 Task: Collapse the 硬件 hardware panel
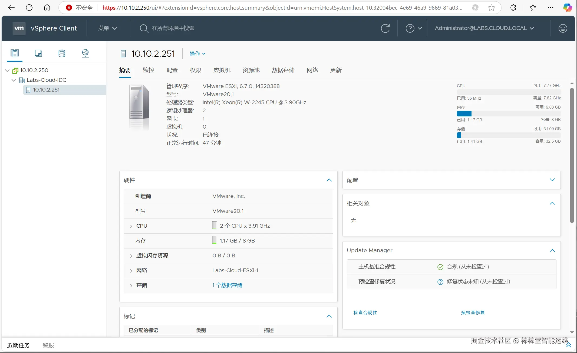pos(329,180)
